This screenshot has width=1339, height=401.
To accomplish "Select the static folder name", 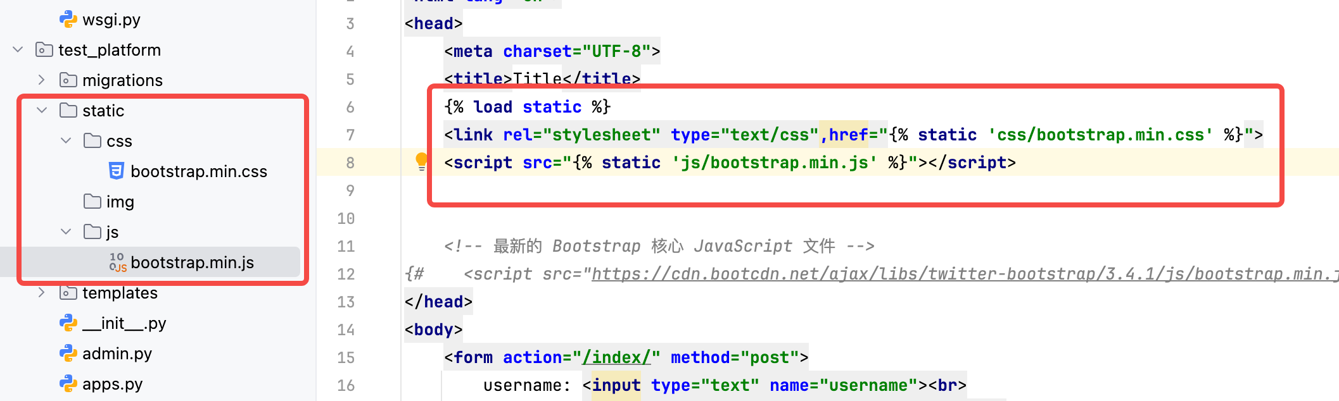I will (x=103, y=111).
